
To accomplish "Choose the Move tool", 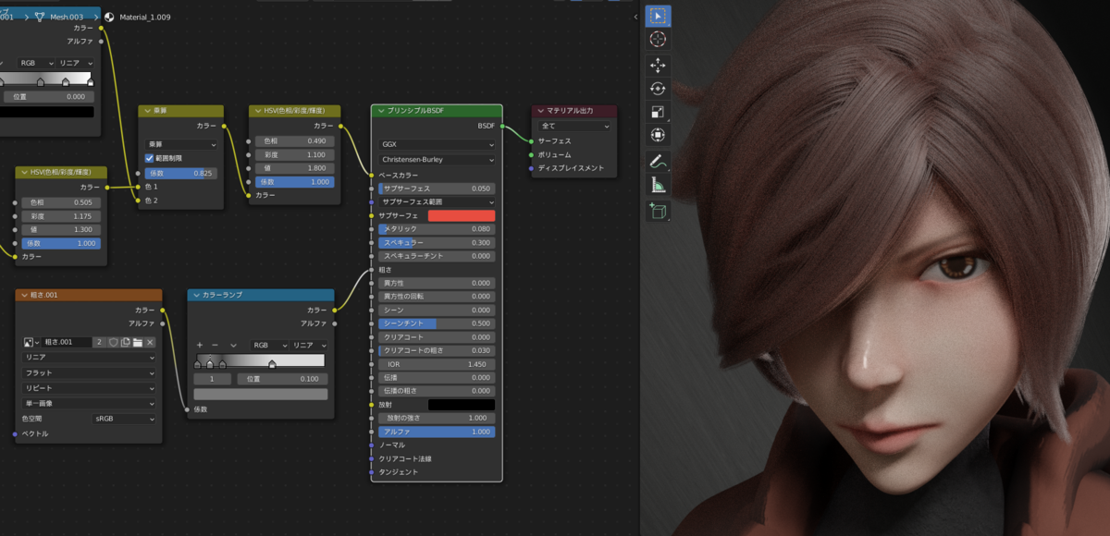I will pos(658,66).
